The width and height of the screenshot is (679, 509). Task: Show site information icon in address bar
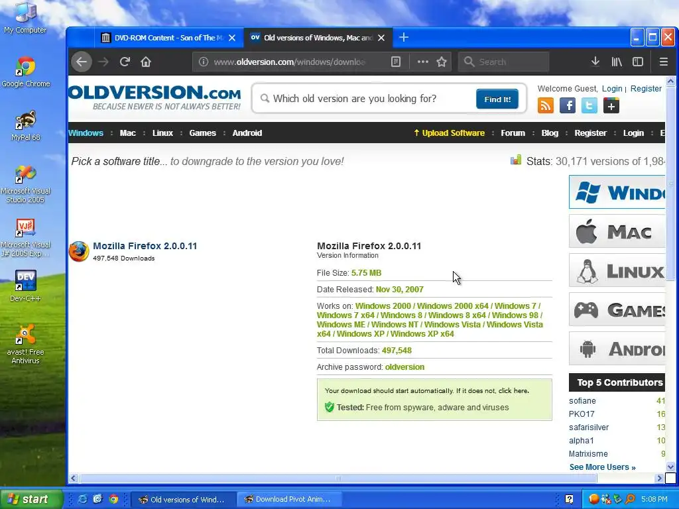[204, 62]
